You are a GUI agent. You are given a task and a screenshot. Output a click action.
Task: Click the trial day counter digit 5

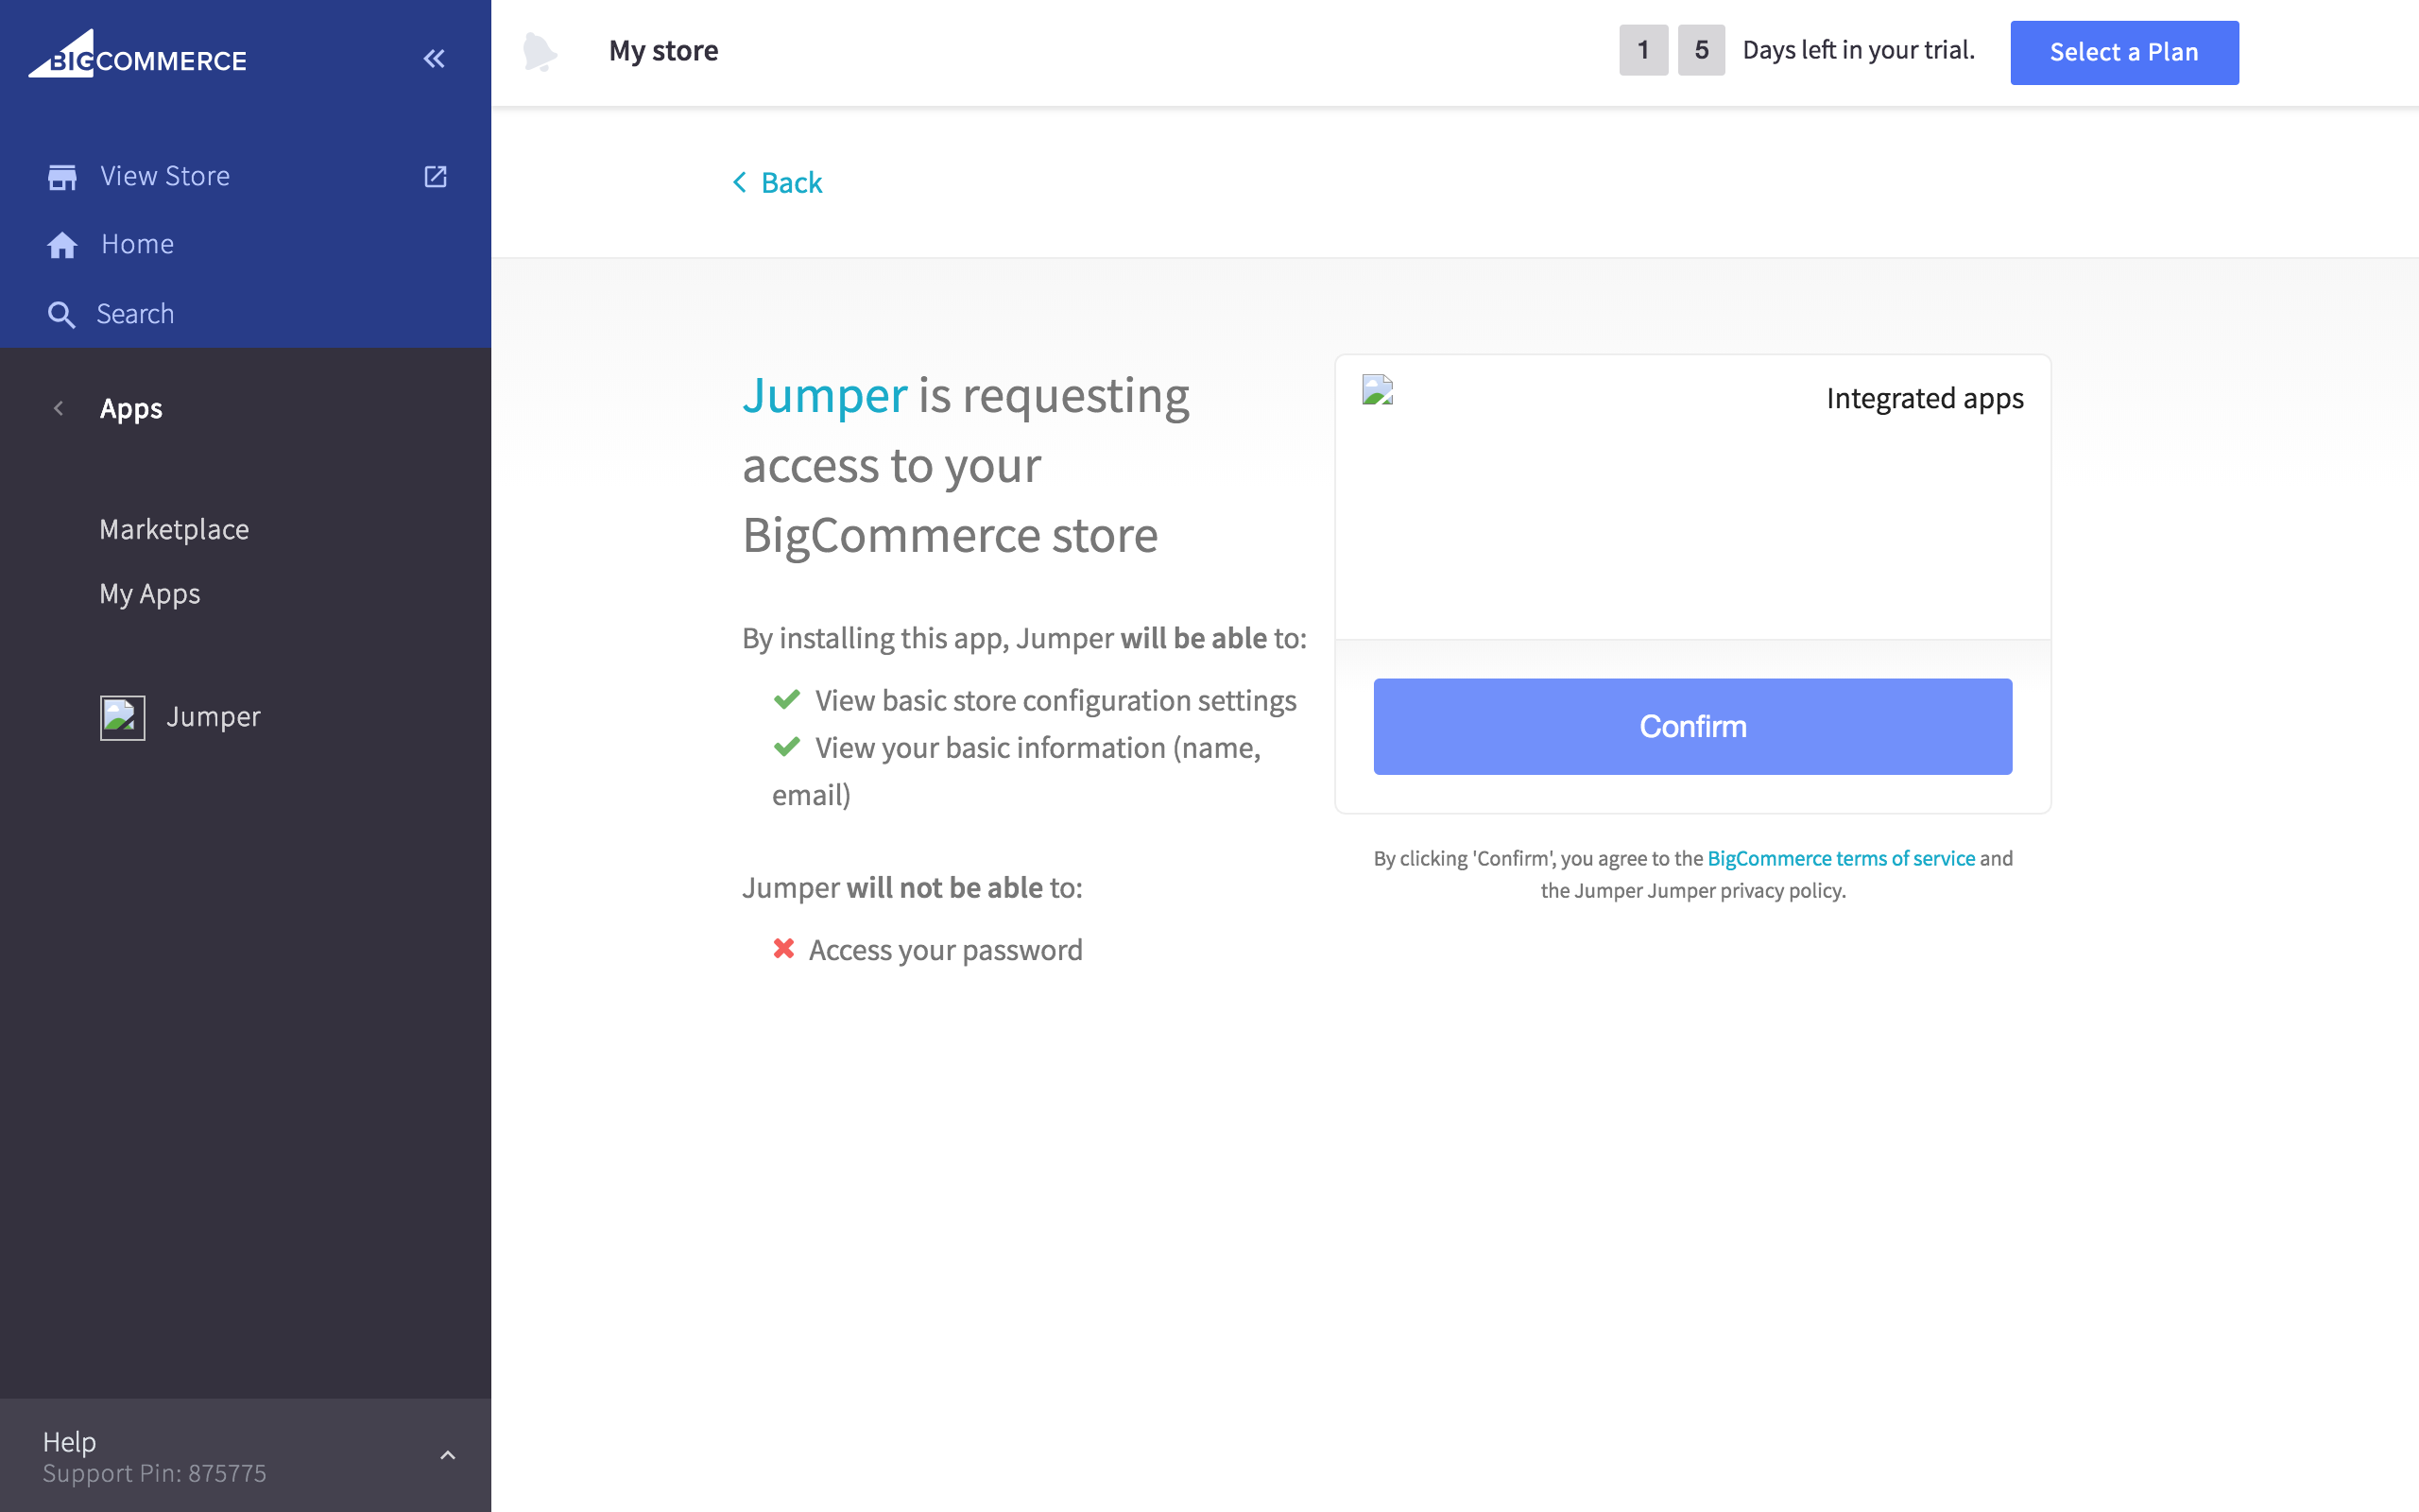coord(1701,50)
